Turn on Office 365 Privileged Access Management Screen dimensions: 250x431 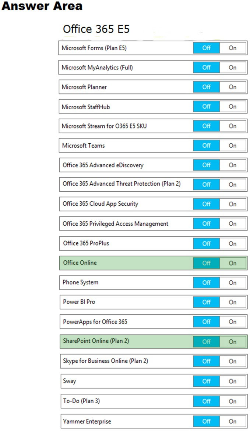point(233,223)
